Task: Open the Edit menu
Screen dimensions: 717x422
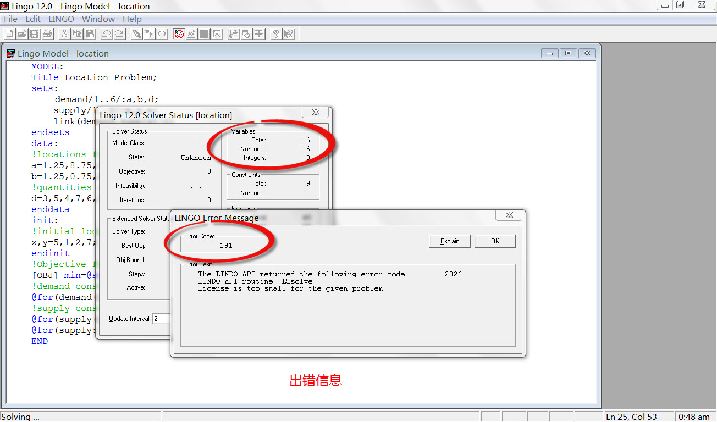Action: tap(33, 19)
